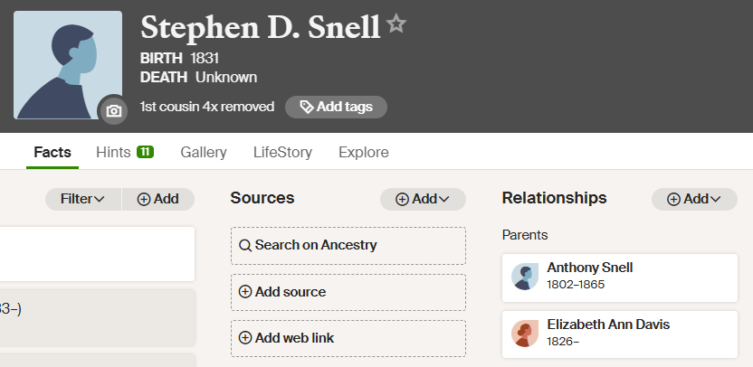Click the camera icon on profile photo
Image resolution: width=753 pixels, height=367 pixels.
point(113,110)
